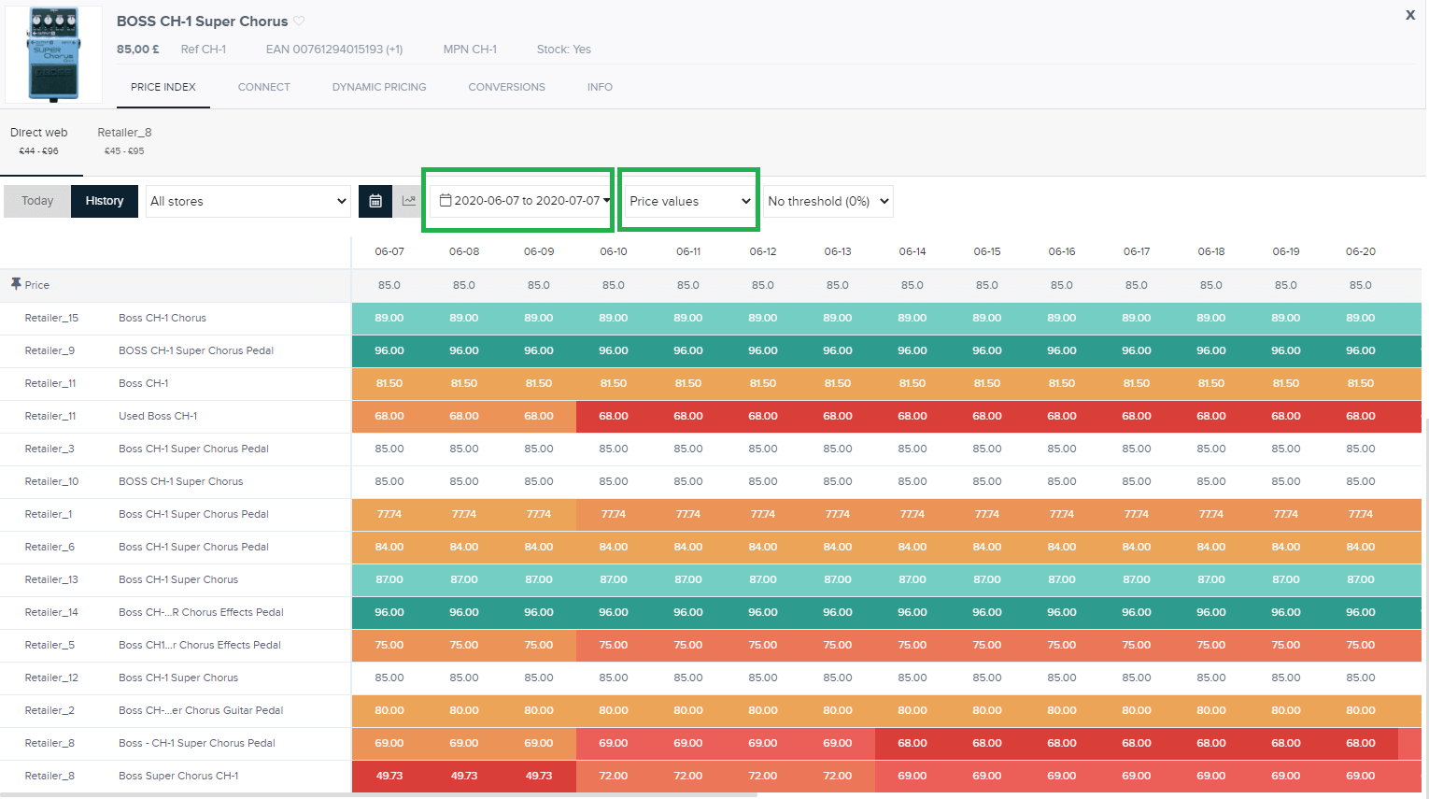
Task: Click the 72.00 cell under 06-10
Action: (x=614, y=776)
